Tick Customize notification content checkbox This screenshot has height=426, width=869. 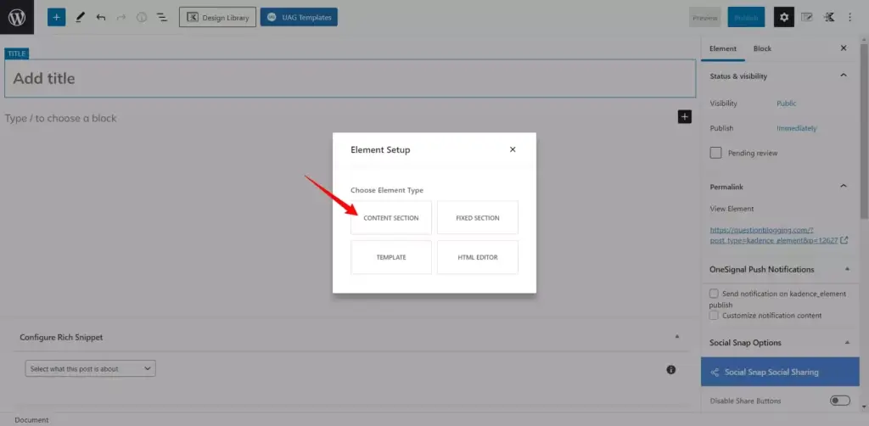click(x=715, y=315)
